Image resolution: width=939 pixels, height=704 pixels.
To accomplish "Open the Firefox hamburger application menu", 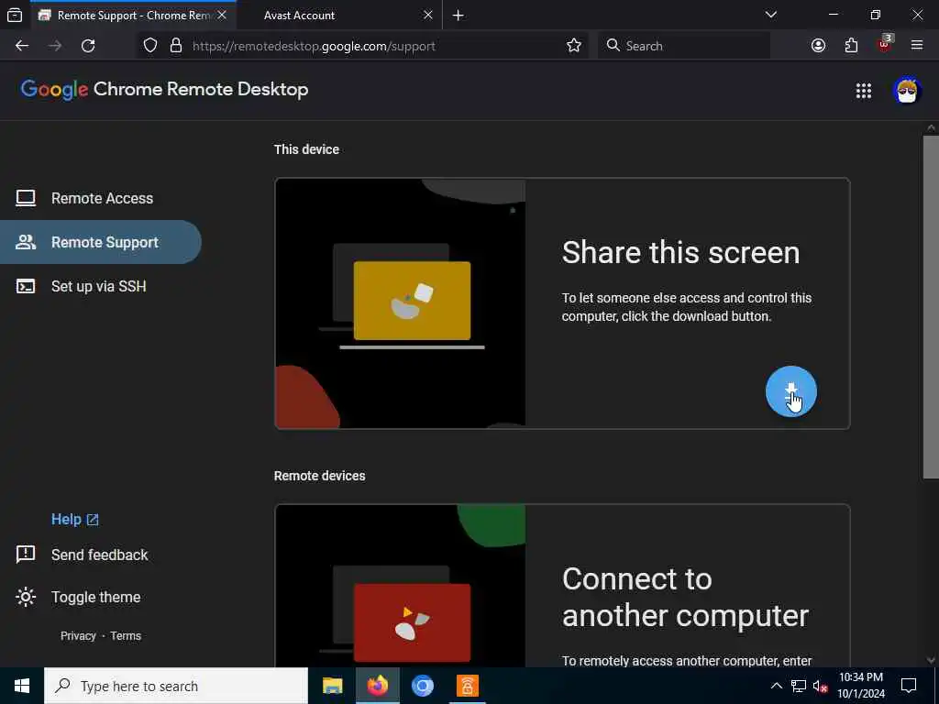I will [917, 46].
